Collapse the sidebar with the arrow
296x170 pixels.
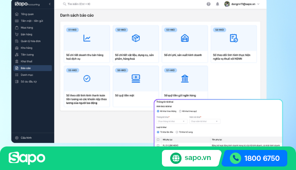50,4
